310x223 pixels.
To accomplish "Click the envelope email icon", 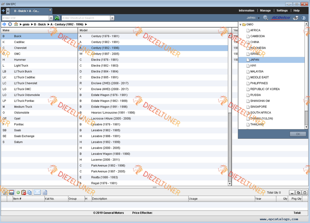I will tap(37, 192).
